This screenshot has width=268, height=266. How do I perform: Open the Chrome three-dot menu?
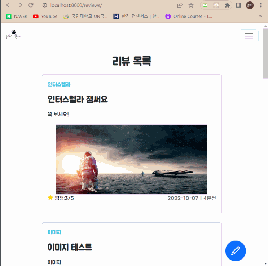pyautogui.click(x=261, y=5)
